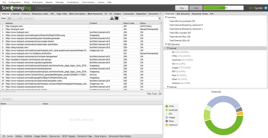Switch to the Meta Description tab
The image size is (268, 138).
[78, 14]
